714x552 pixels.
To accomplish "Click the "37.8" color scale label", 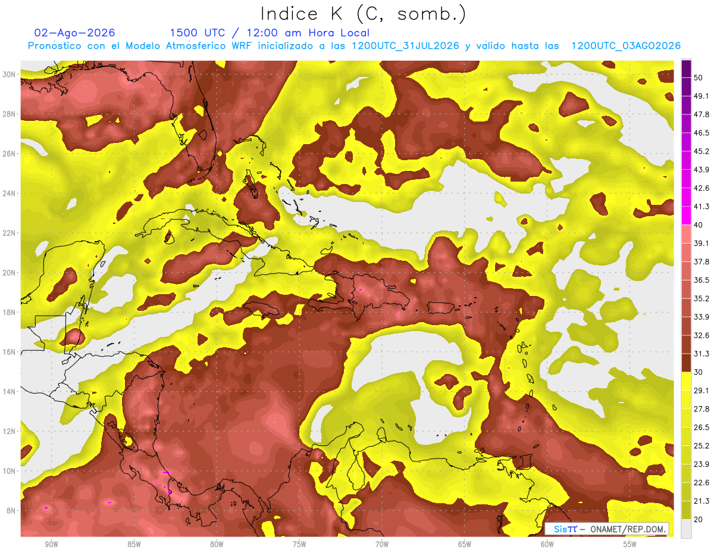I will pos(702,262).
